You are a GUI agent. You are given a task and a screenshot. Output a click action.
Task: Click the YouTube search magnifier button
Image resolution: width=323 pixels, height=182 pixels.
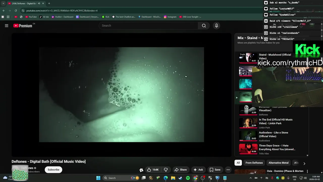[x=204, y=26]
